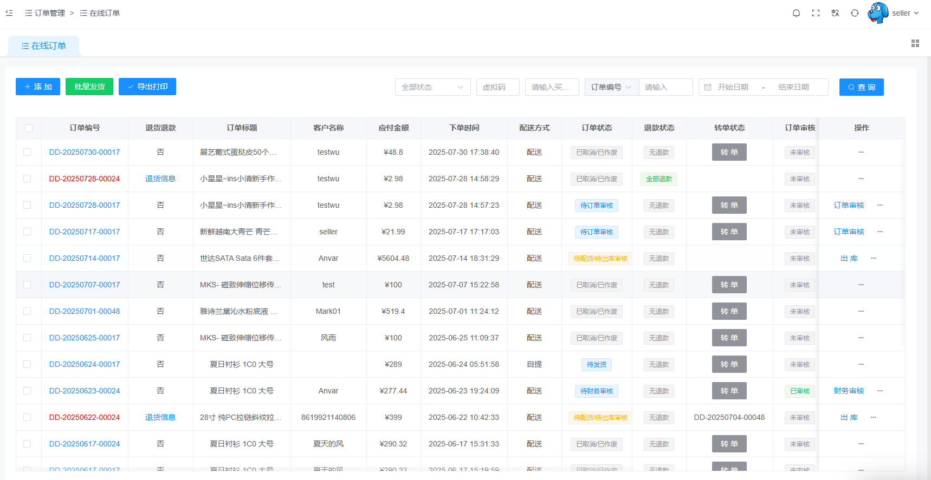Go to 订单管理 in the breadcrumb
The image size is (931, 480).
[49, 13]
